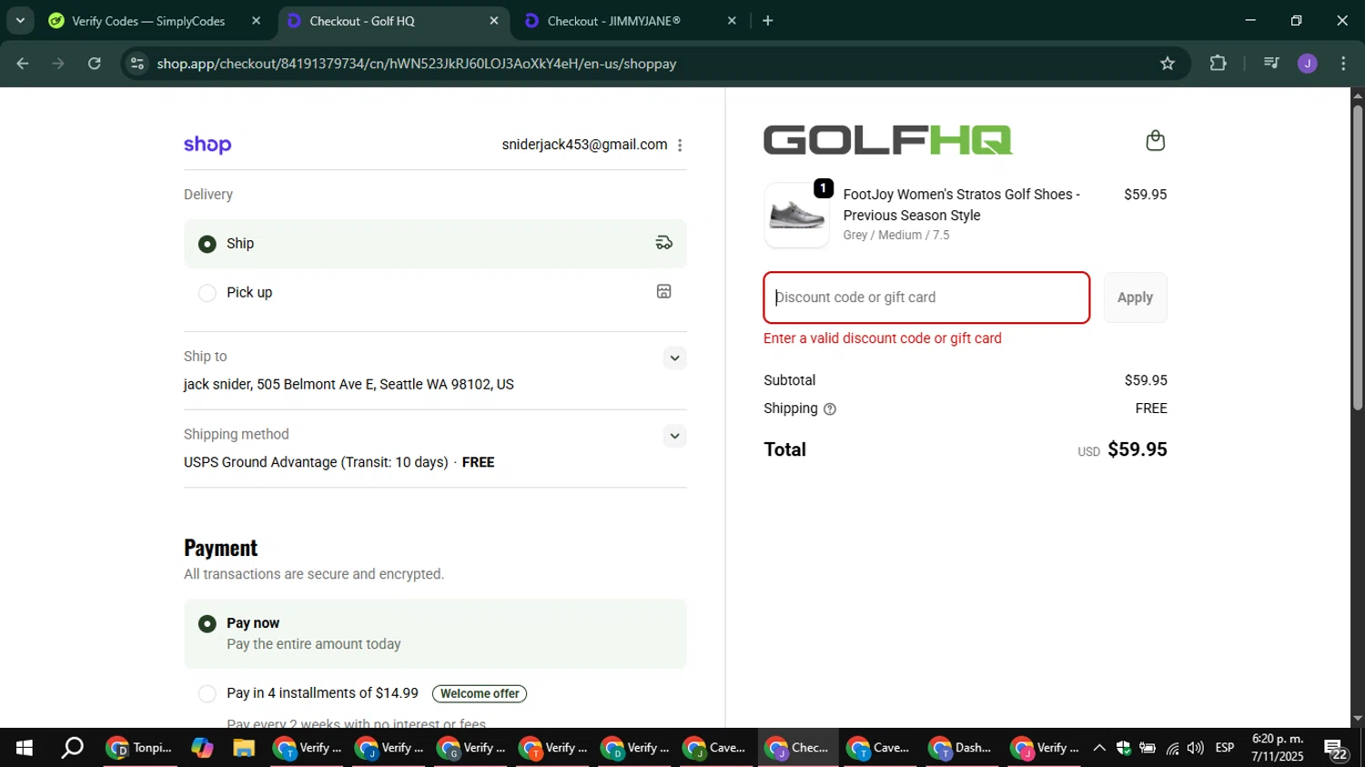1365x767 pixels.
Task: Click the delivery truck icon on Ship row
Action: tap(664, 243)
